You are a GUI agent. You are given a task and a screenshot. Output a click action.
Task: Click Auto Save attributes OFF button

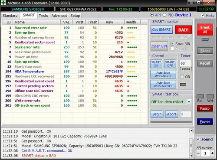(163, 84)
